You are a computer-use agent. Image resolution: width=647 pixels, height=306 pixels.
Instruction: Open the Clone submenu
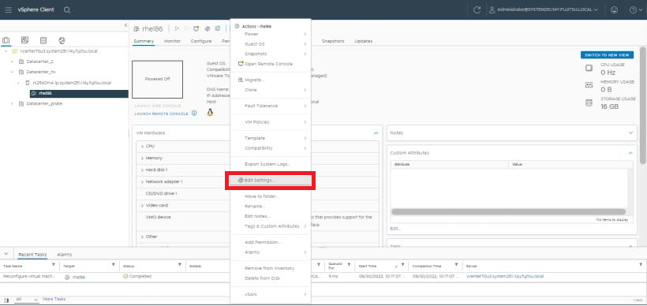click(x=271, y=90)
